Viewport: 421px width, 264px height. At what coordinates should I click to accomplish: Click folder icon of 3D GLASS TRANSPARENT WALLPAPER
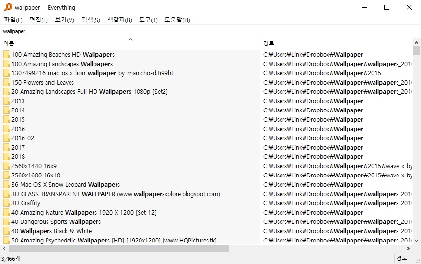coord(6,194)
